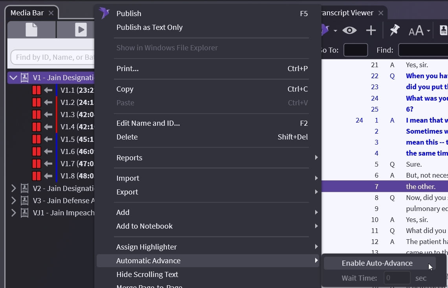Image resolution: width=448 pixels, height=288 pixels.
Task: Enable Auto-Advance in the submenu
Action: [377, 263]
